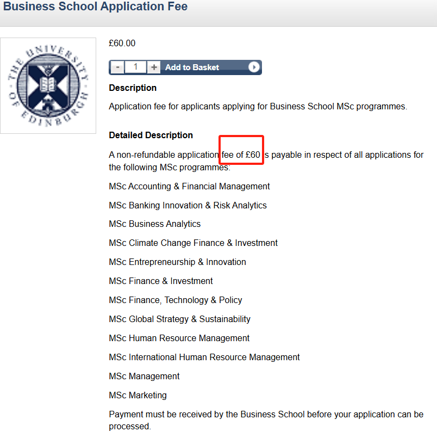Click the quantity input field
Screen dimensions: 437x438
136,67
